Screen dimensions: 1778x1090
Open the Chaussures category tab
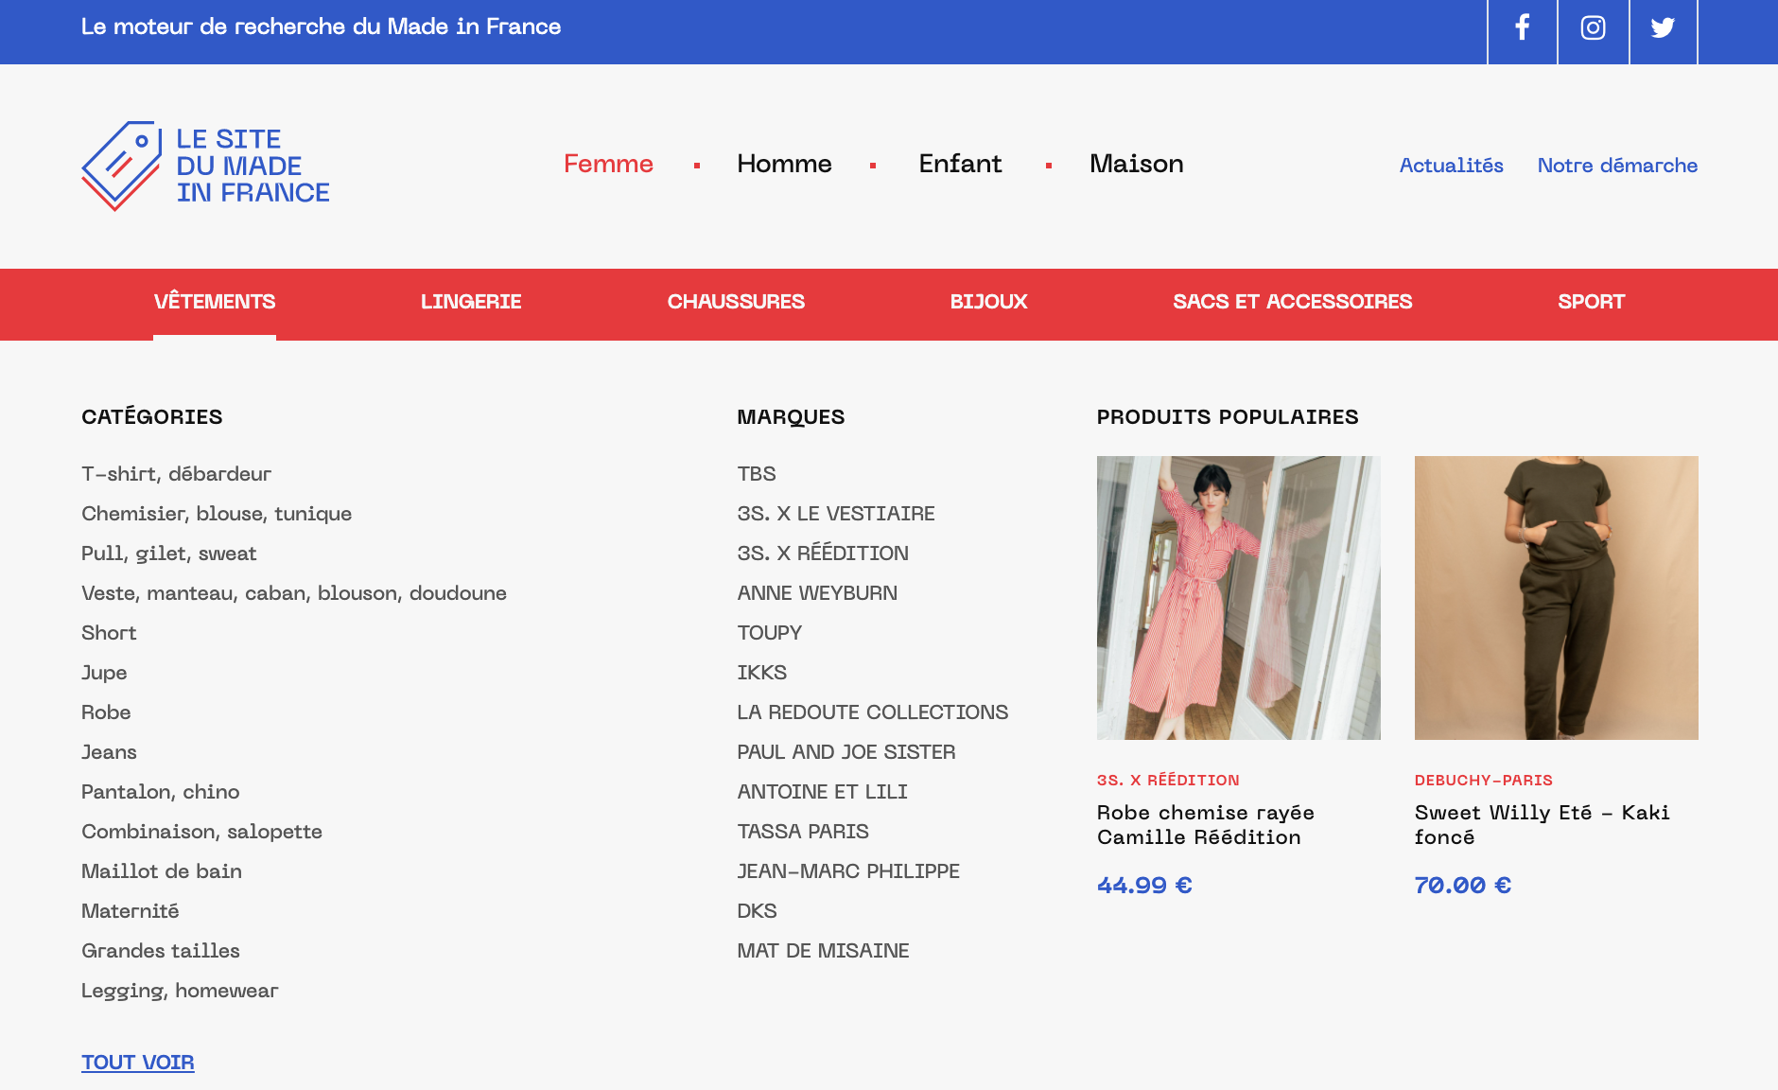click(x=736, y=302)
